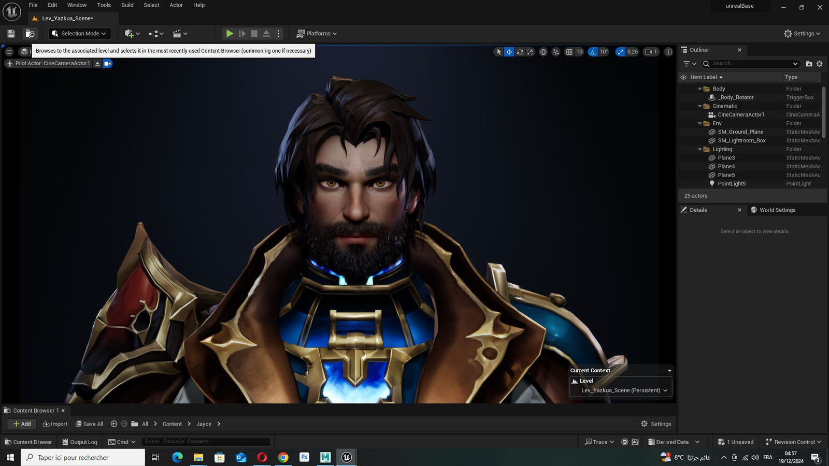Click the stop playback button
829x466 pixels.
click(x=254, y=34)
